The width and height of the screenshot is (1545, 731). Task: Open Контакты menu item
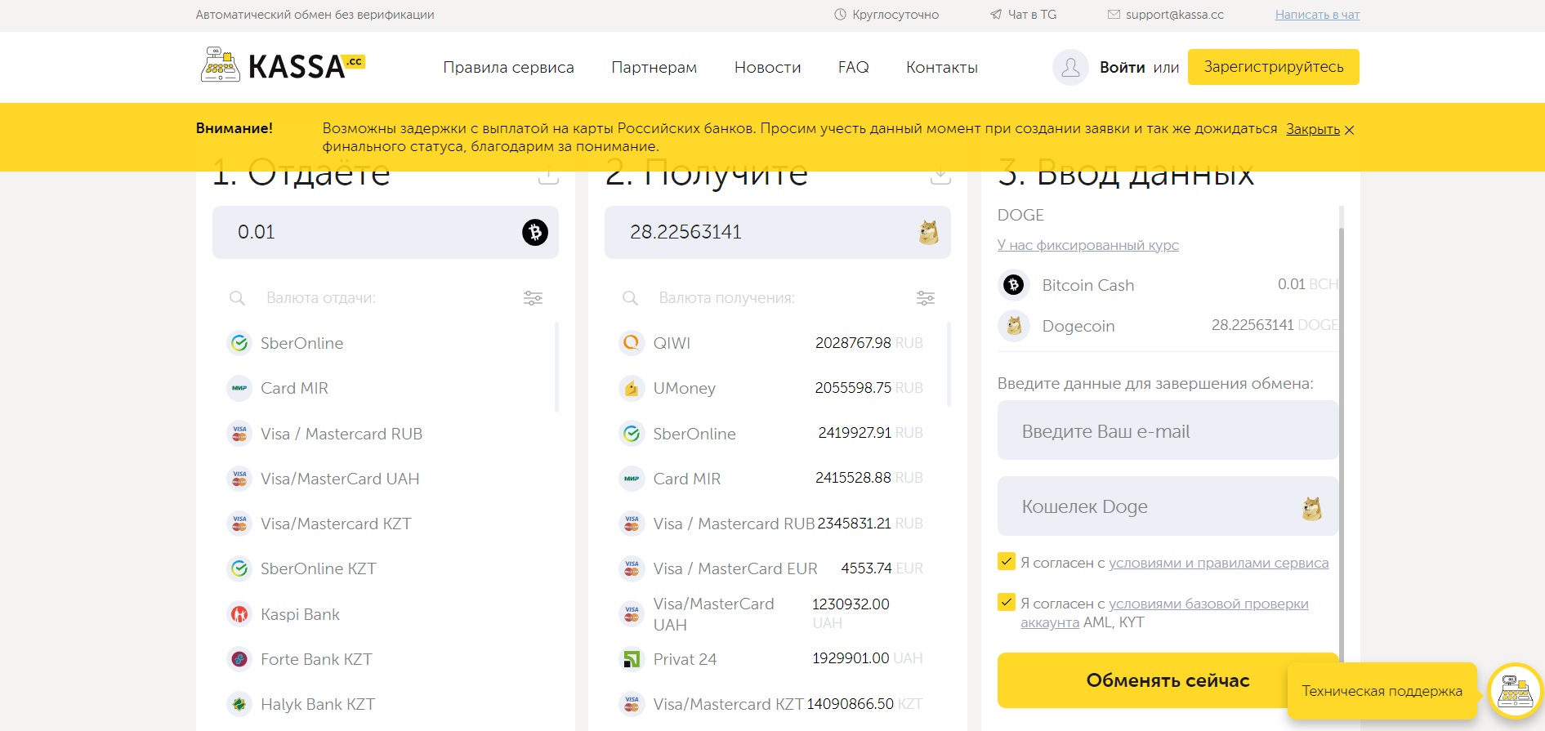click(941, 67)
